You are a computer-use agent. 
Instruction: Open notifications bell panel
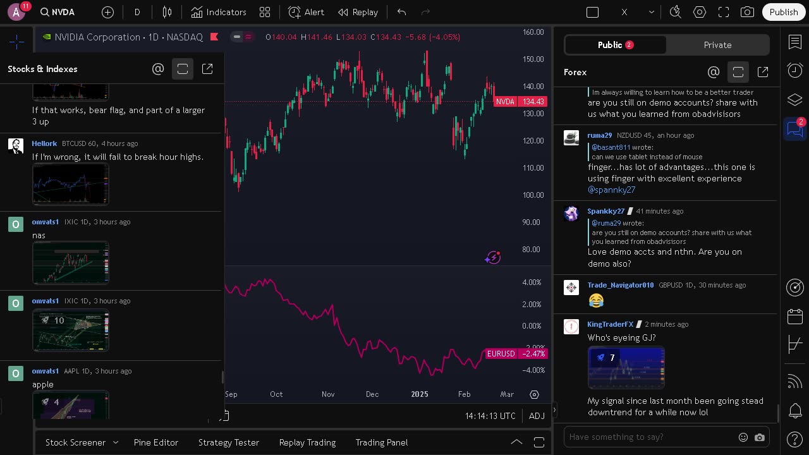(795, 410)
